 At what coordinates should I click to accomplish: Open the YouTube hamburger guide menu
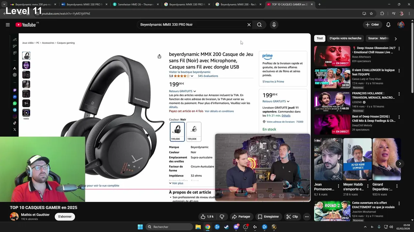pos(8,25)
